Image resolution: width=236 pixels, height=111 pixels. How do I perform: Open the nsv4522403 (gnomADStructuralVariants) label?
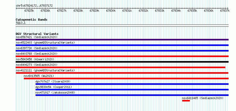coord(45,43)
